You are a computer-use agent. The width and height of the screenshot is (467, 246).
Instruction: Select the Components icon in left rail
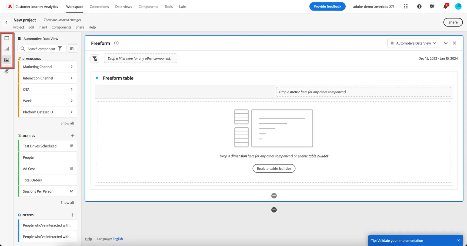tap(7, 60)
